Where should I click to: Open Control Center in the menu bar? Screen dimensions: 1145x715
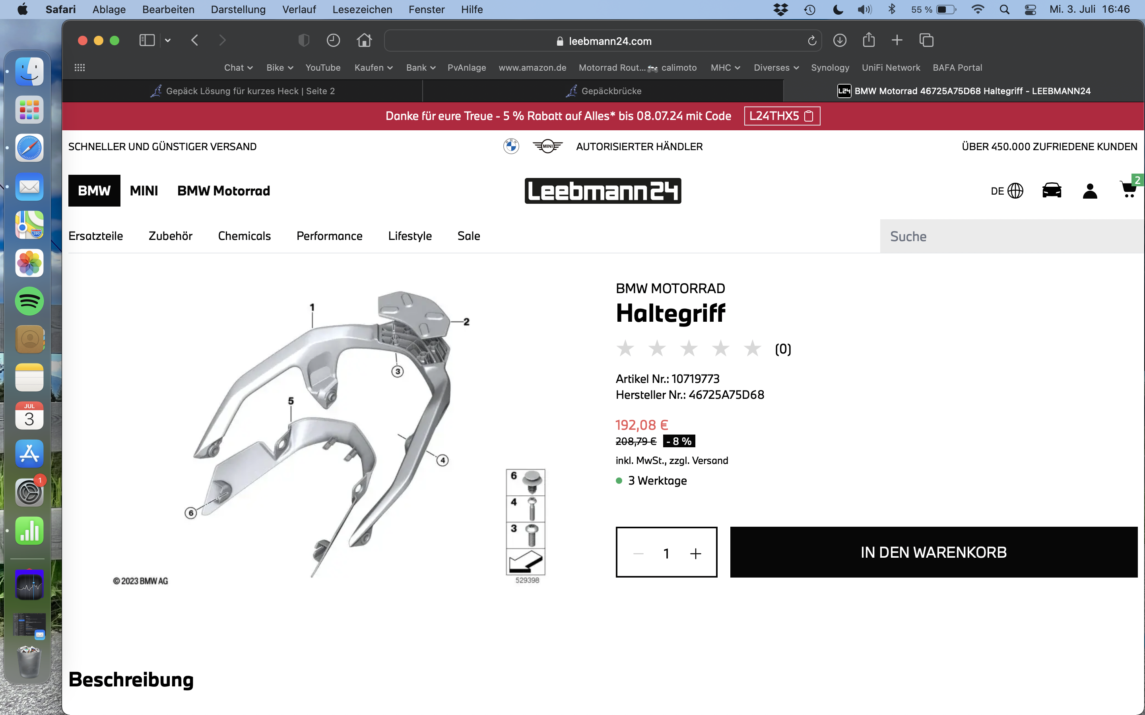[1030, 10]
